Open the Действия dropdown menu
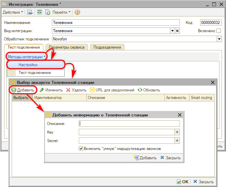Viewport: 226px width, 187px height. pos(13,12)
